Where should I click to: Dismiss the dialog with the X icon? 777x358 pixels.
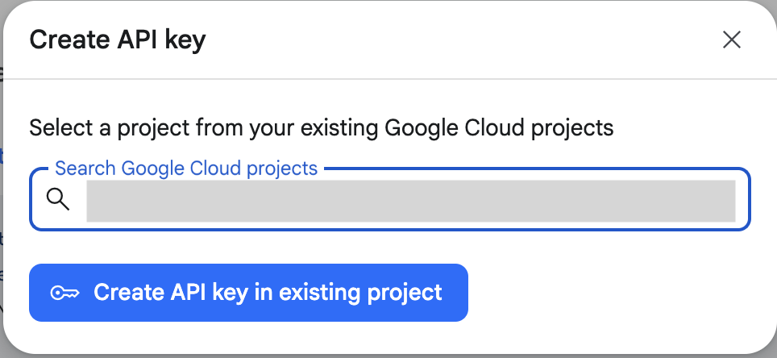click(731, 40)
